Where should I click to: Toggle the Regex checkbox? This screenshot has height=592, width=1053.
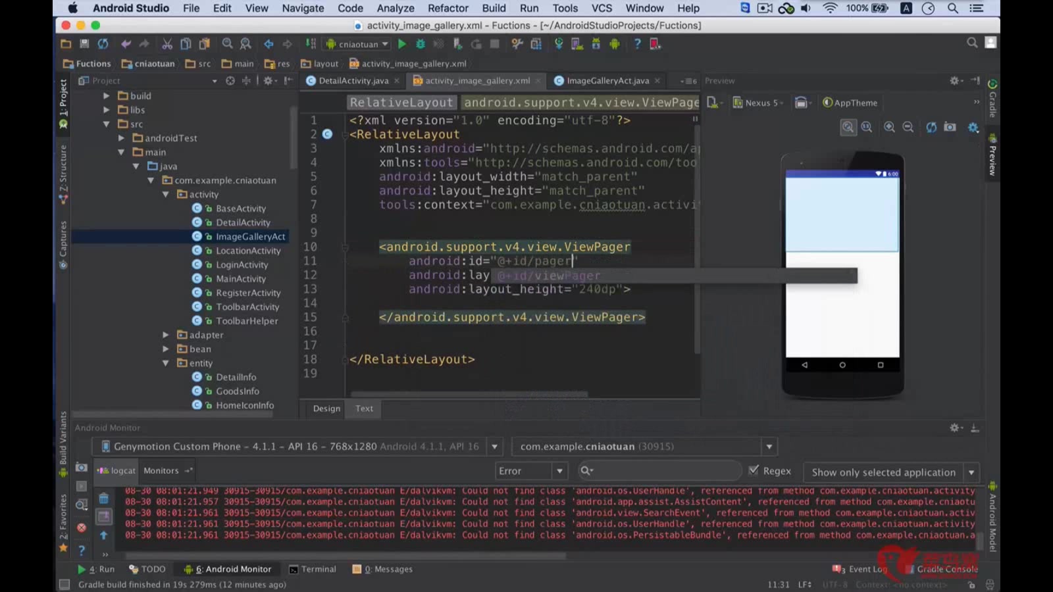pos(754,470)
